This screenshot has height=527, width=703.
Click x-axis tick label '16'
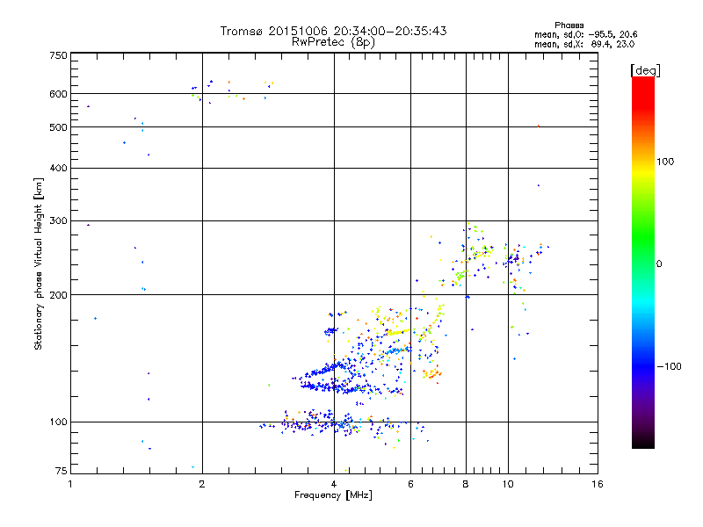(598, 484)
